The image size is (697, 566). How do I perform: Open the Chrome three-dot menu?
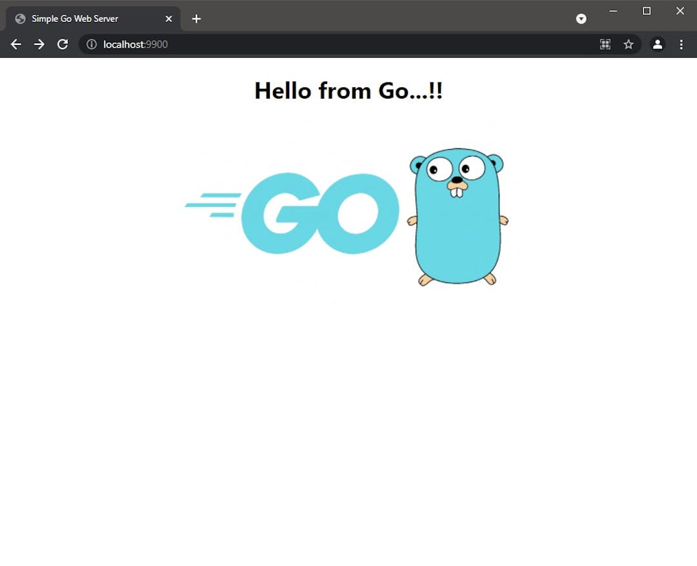[681, 44]
